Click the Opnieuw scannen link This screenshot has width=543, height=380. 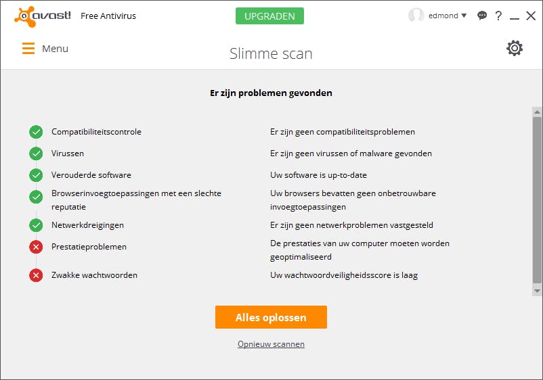click(271, 344)
